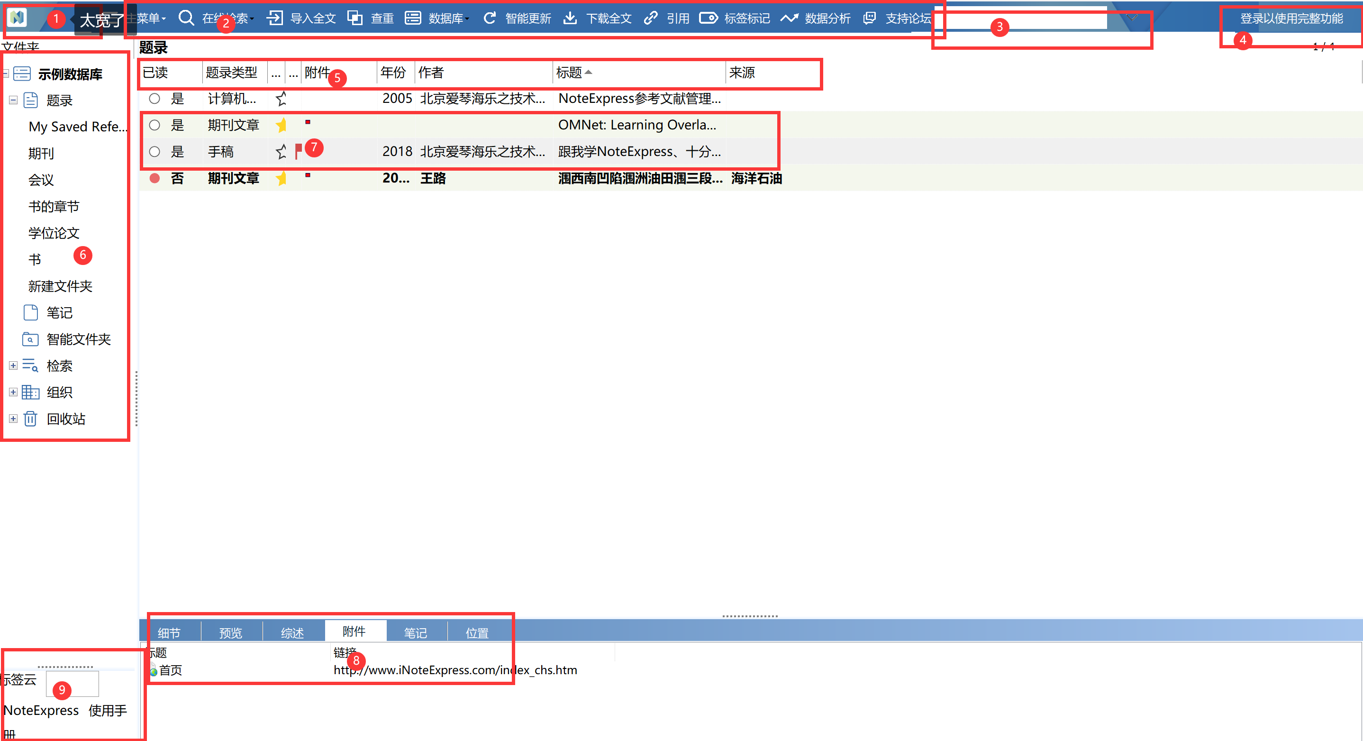Click the title 跟我学NoteExpress、十分...
Image resolution: width=1363 pixels, height=741 pixels.
tap(639, 152)
